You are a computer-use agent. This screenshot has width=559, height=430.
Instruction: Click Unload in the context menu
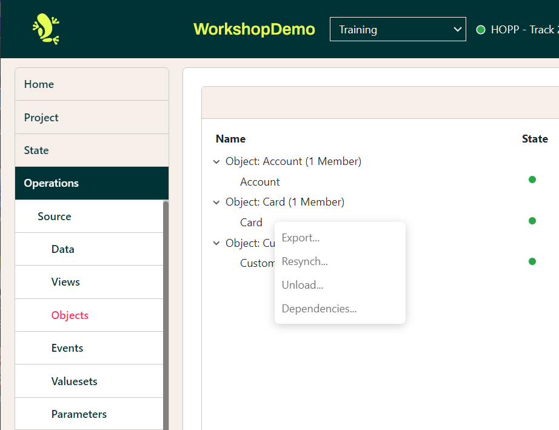[x=303, y=285]
